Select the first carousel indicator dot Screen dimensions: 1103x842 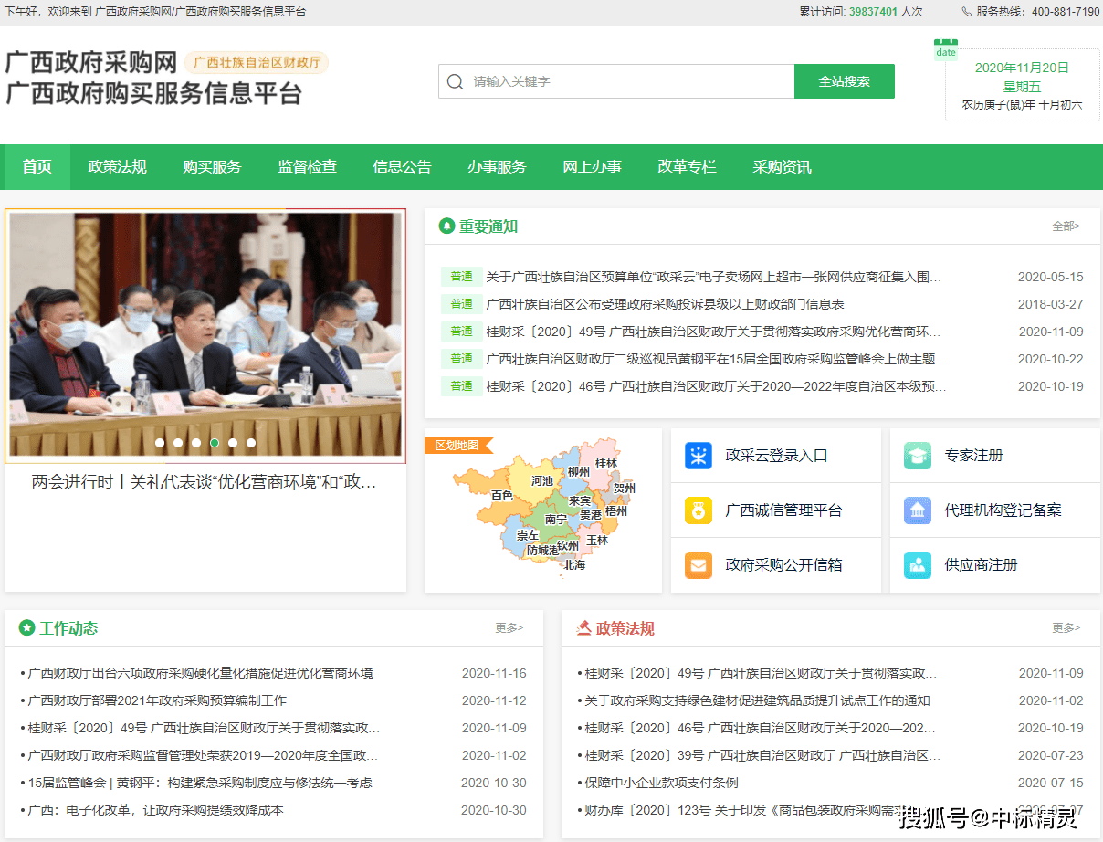pos(160,443)
